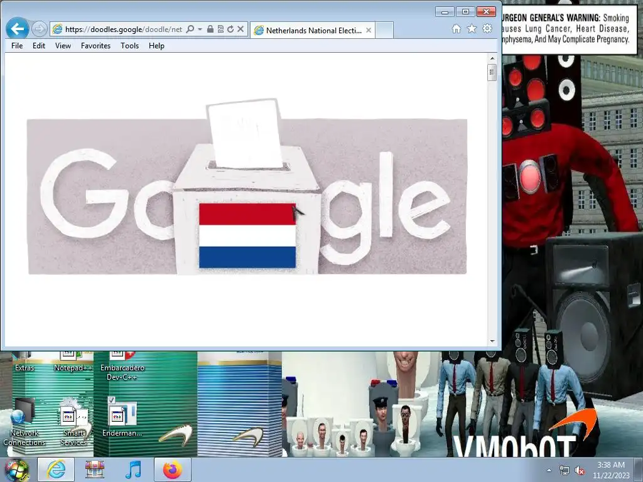Screen dimensions: 643x482
Task: Open Favorites with the star icon
Action: click(x=472, y=29)
